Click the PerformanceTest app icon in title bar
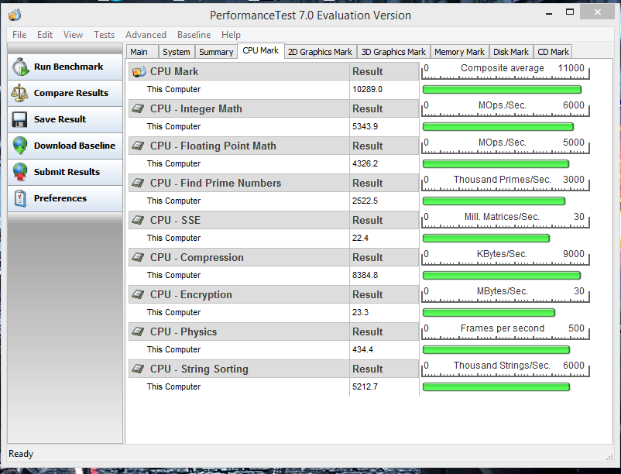The image size is (621, 474). pyautogui.click(x=15, y=15)
